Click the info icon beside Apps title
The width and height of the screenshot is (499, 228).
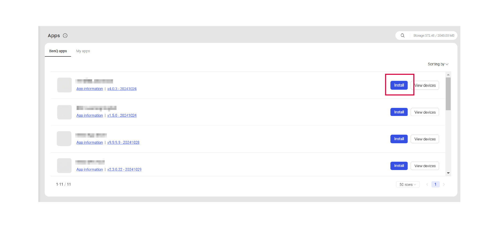(x=65, y=36)
